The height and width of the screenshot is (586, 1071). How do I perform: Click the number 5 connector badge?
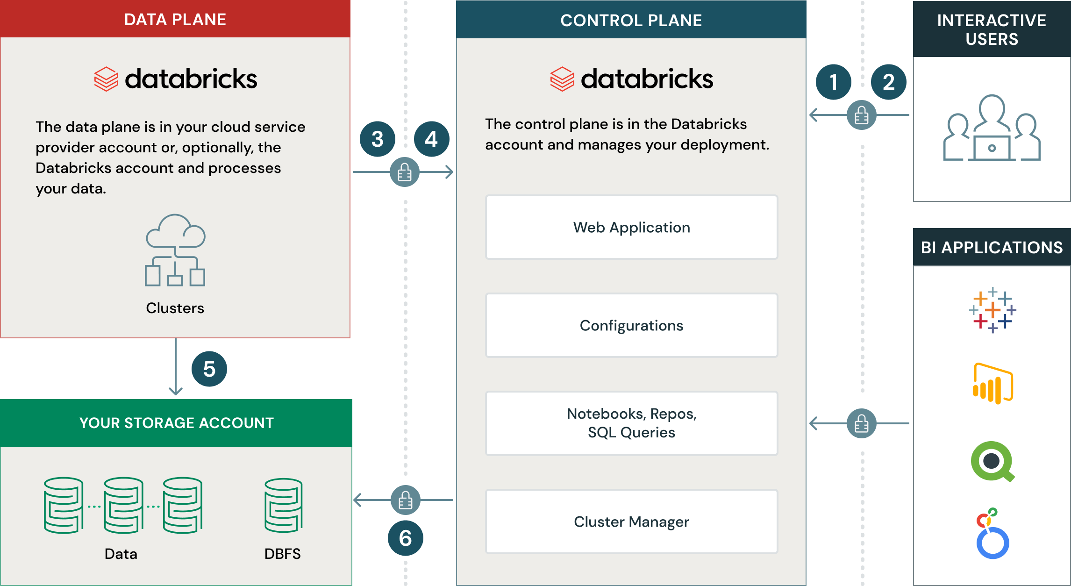pos(209,369)
